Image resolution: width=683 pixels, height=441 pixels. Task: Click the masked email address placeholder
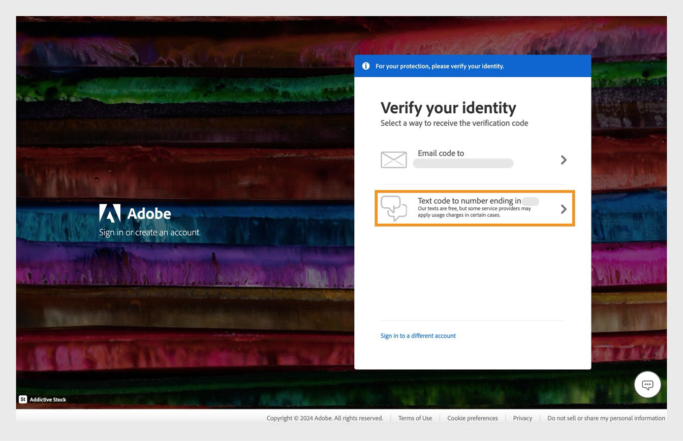click(x=463, y=163)
